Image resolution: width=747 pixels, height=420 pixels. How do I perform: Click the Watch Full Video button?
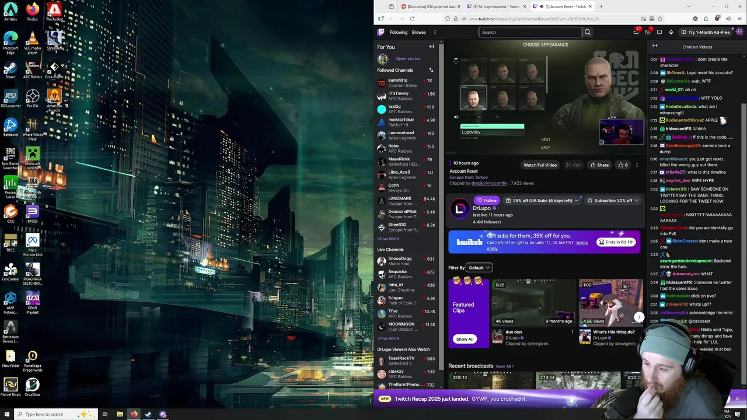540,165
